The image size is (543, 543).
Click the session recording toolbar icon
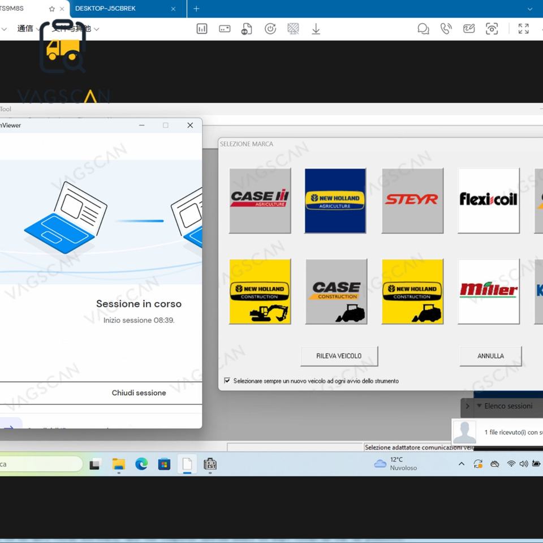(270, 29)
